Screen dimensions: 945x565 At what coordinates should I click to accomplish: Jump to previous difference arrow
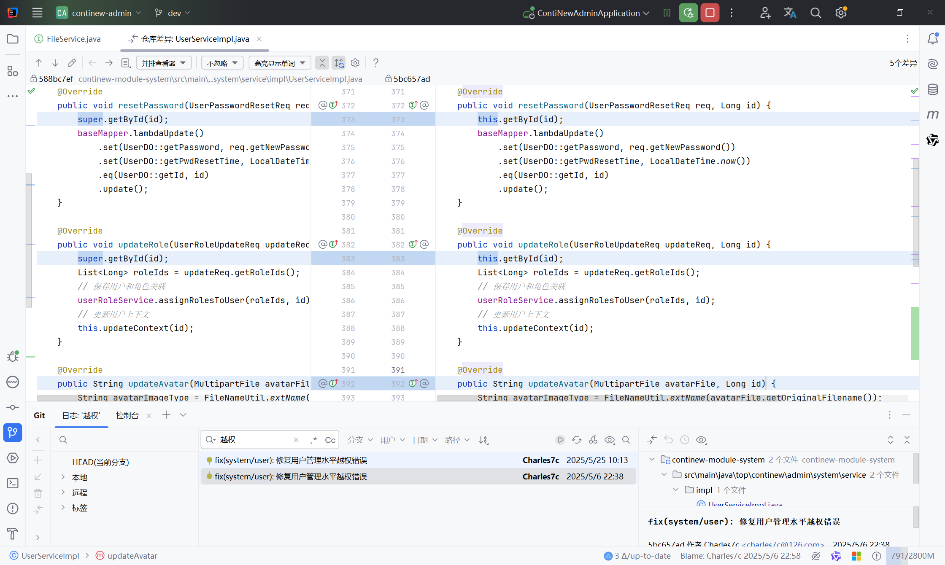pos(39,63)
